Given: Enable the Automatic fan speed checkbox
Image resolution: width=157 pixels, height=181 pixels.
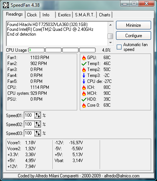Looking at the screenshot, I should [119, 47].
